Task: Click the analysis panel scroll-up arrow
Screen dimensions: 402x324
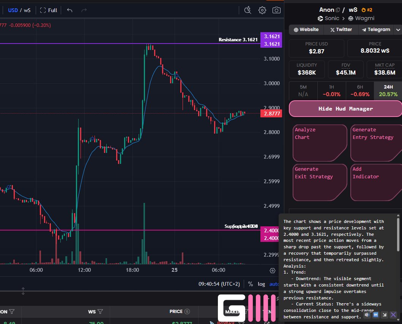Action: click(398, 216)
